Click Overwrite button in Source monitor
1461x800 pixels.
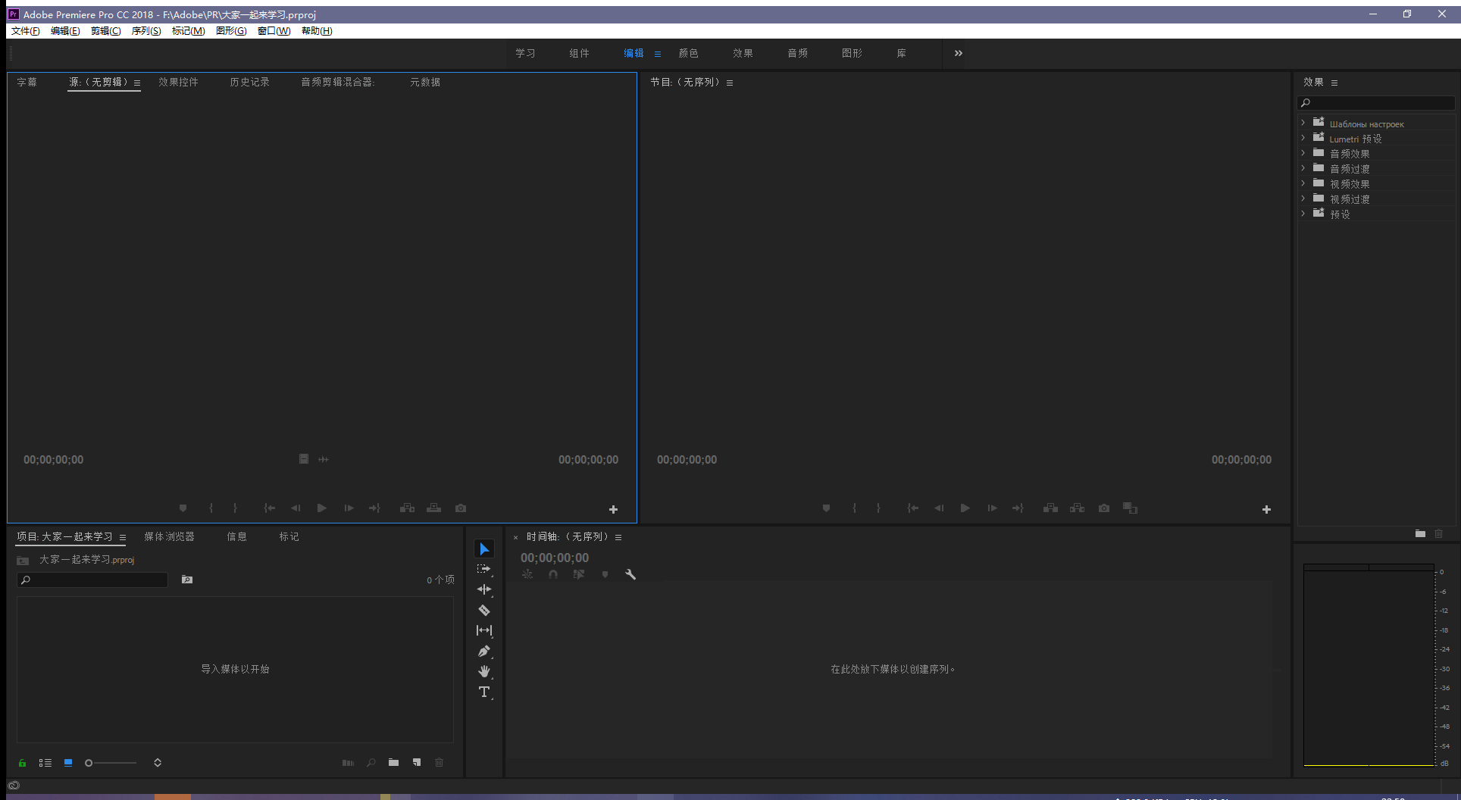pyautogui.click(x=434, y=508)
